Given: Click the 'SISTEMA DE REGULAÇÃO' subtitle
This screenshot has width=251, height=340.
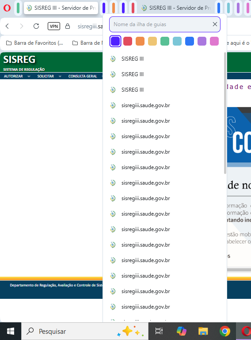Looking at the screenshot, I should pyautogui.click(x=24, y=70).
